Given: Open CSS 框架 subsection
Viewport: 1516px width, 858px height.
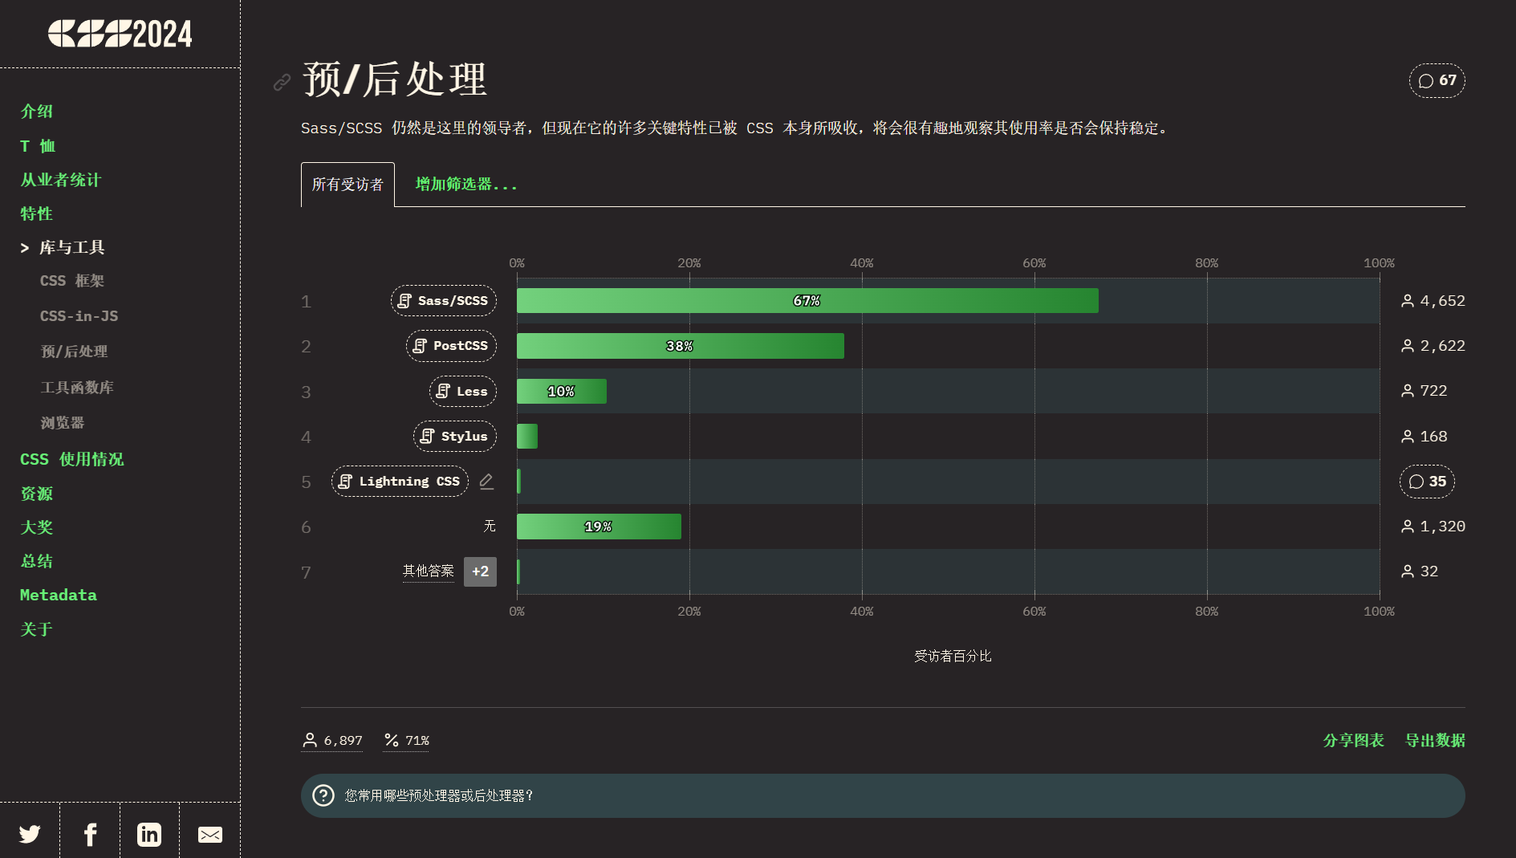Looking at the screenshot, I should tap(72, 281).
